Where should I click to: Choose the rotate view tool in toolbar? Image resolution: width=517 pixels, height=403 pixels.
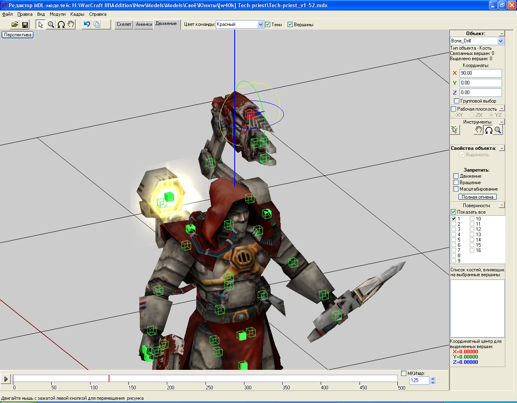61,25
